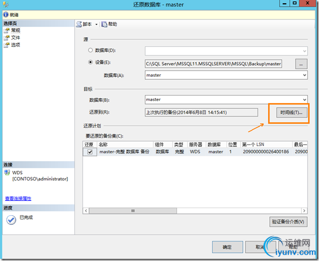Click the 时间线(T)... button
This screenshot has height=261, width=319.
(291, 112)
